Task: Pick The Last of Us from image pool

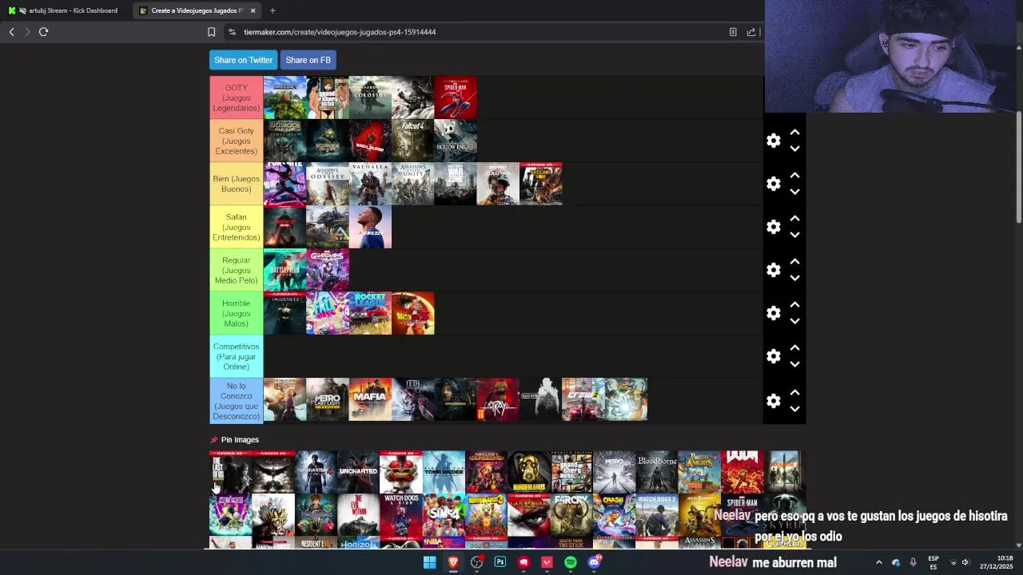Action: tap(230, 472)
